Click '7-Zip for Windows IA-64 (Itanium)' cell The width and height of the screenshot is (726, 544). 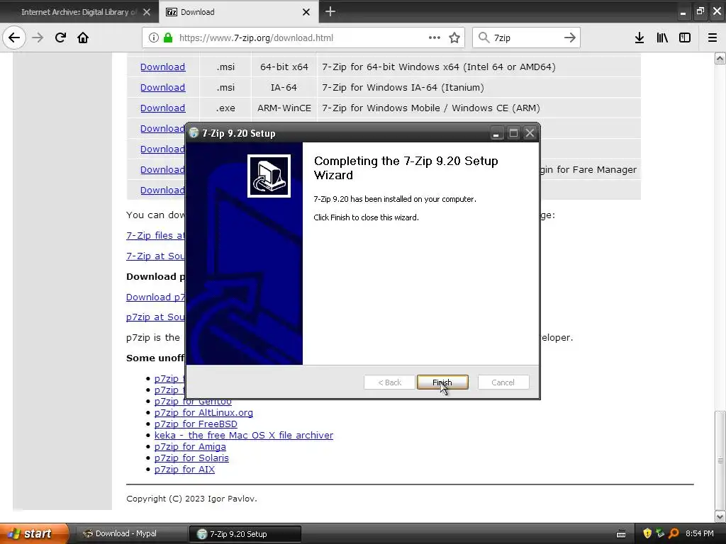point(403,87)
